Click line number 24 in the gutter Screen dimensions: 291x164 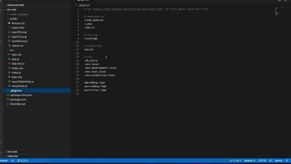78,93
